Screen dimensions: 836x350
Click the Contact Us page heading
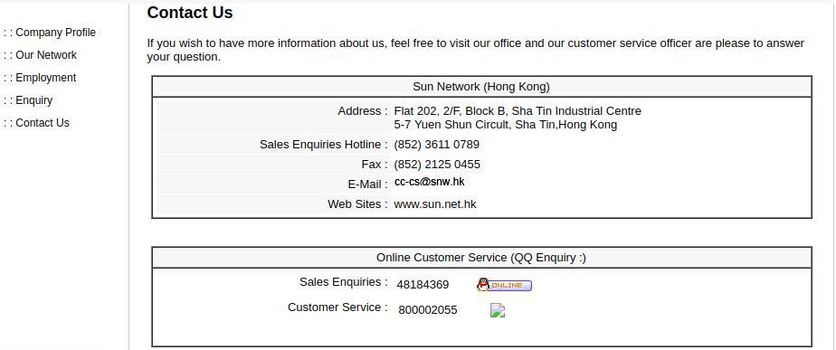coord(190,13)
